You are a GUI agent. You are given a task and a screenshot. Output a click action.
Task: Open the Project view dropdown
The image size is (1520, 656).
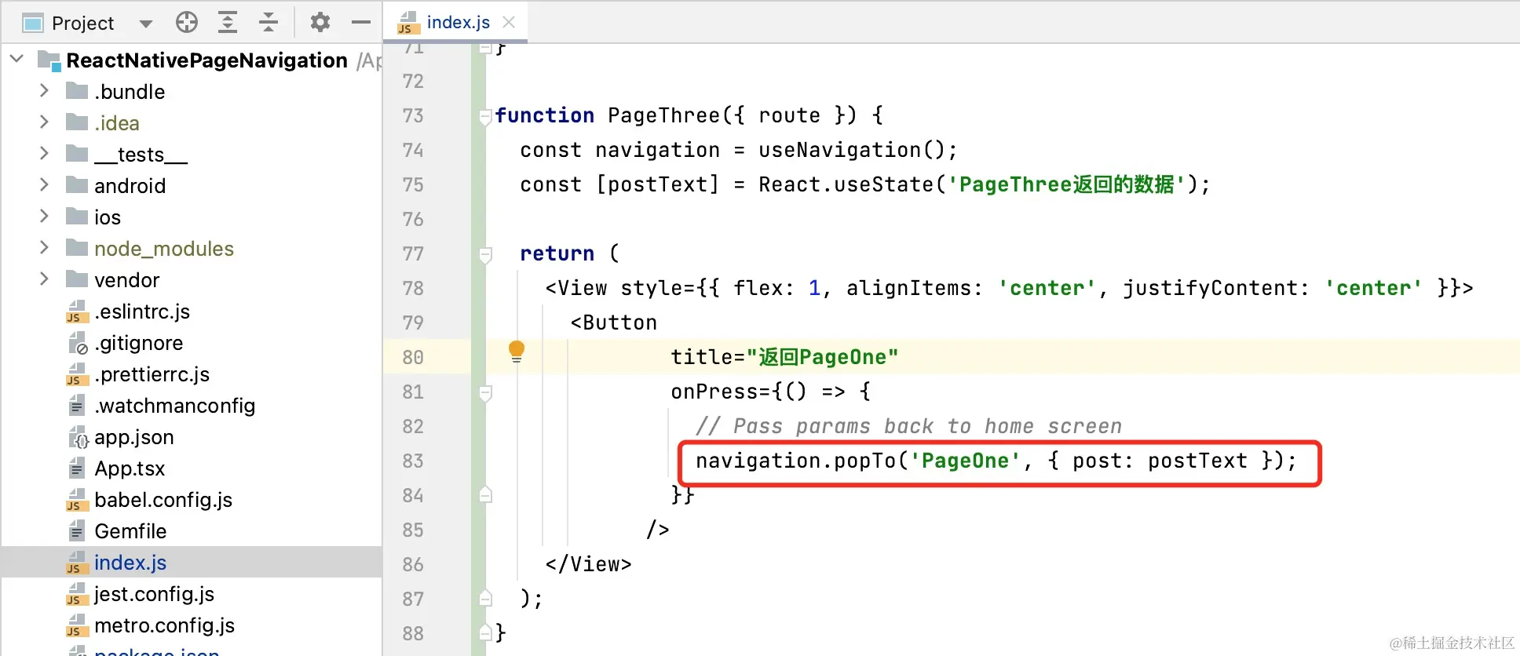tap(145, 24)
